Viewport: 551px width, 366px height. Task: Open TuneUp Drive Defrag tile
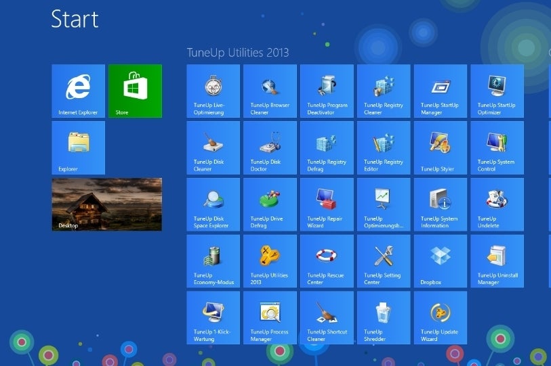click(x=270, y=204)
